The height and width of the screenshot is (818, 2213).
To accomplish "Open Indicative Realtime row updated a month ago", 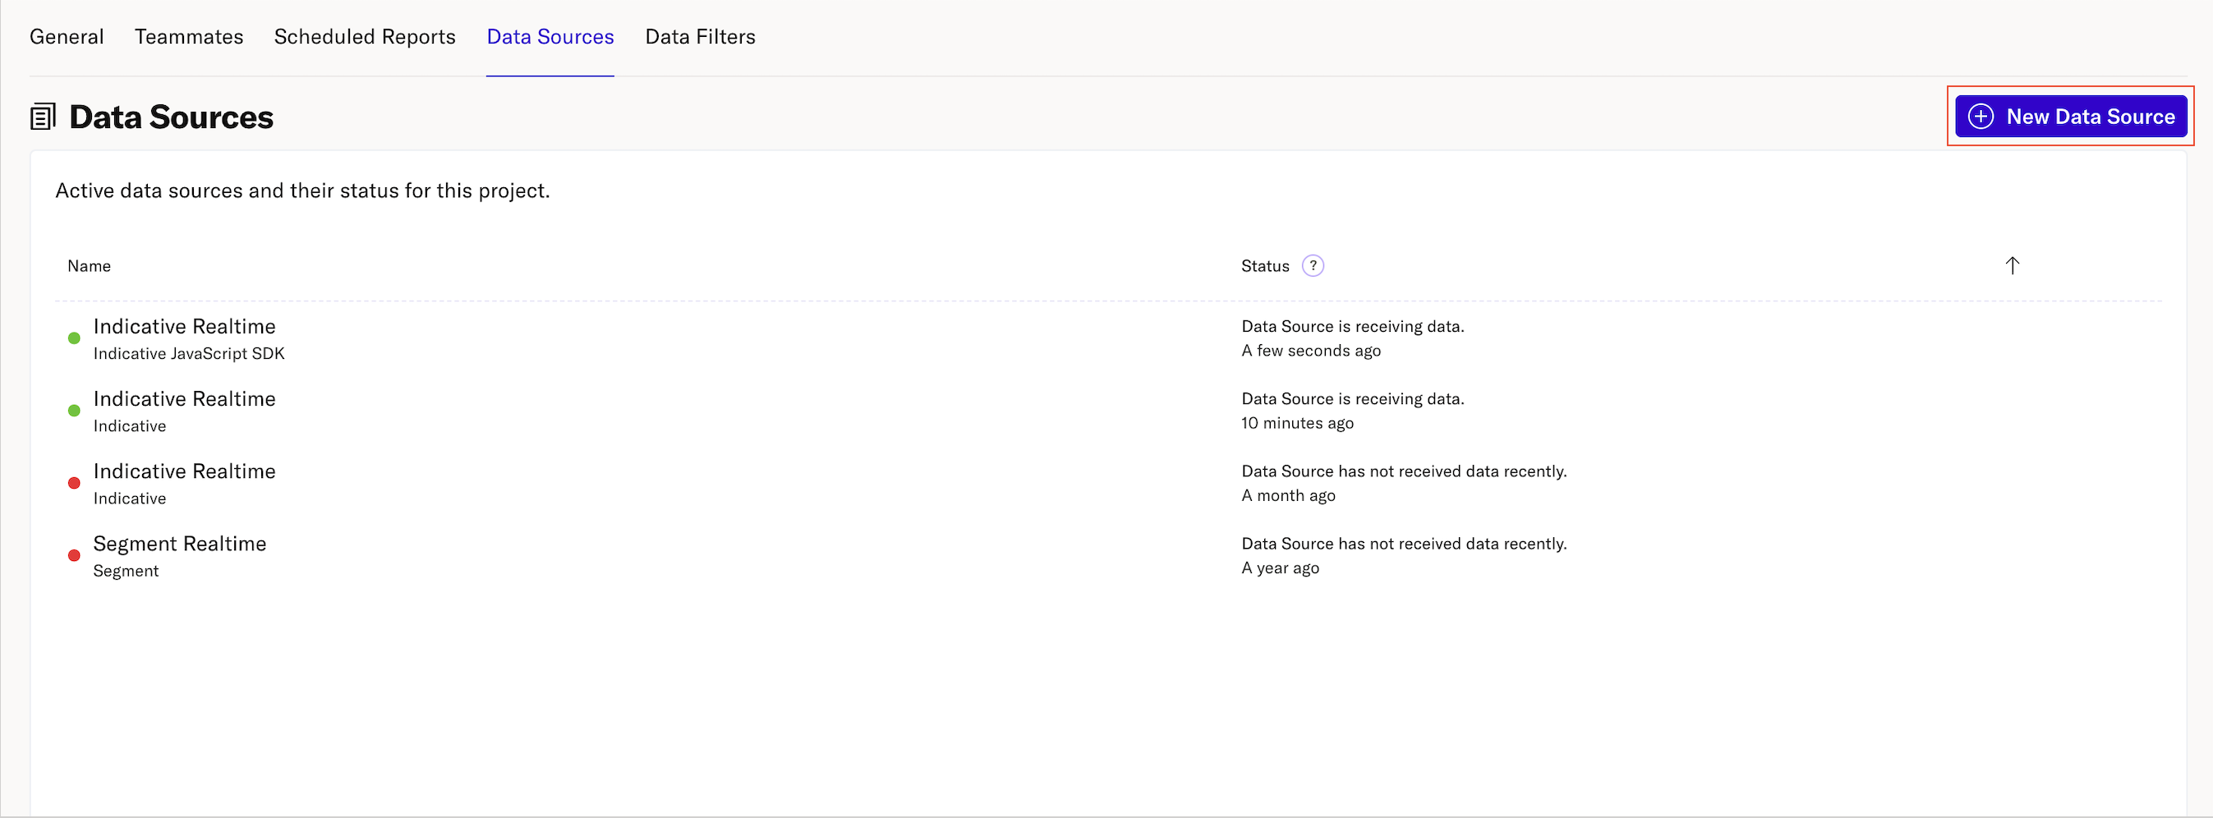I will 184,471.
